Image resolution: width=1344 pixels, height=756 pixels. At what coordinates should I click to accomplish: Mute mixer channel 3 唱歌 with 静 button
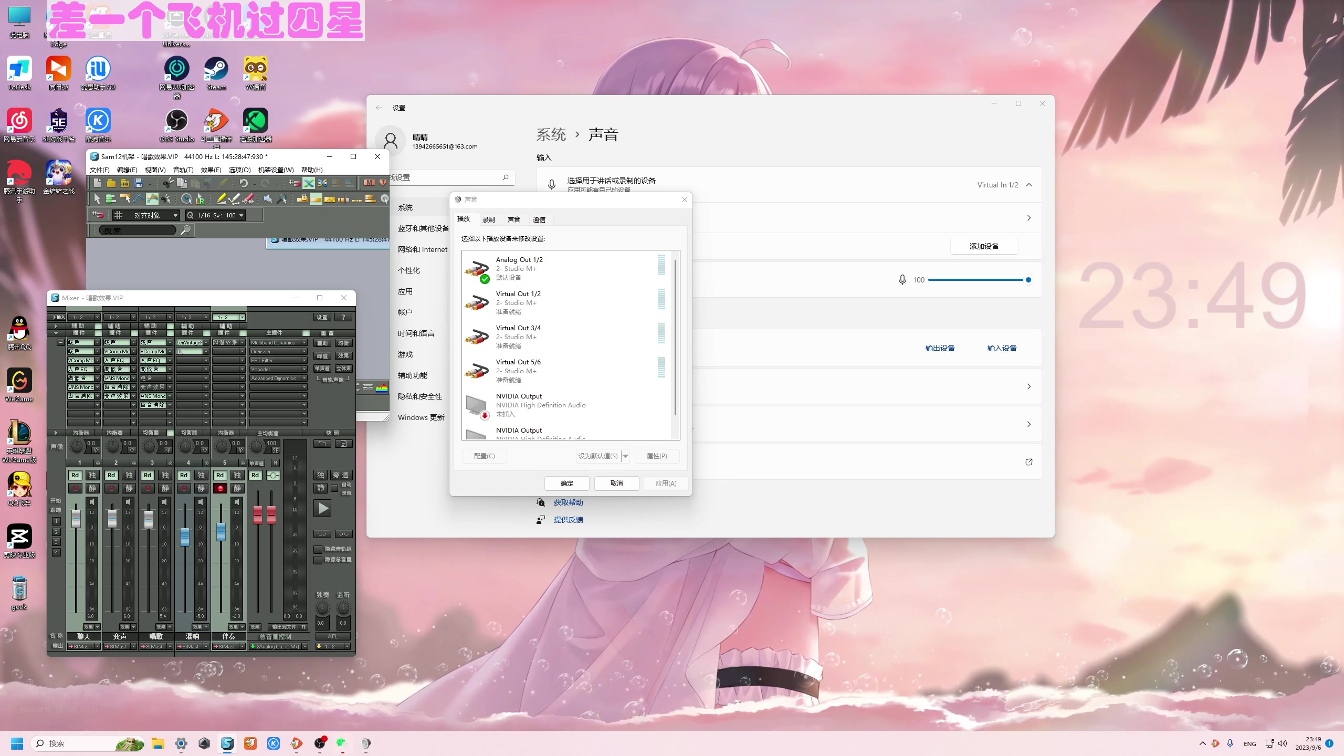[165, 488]
